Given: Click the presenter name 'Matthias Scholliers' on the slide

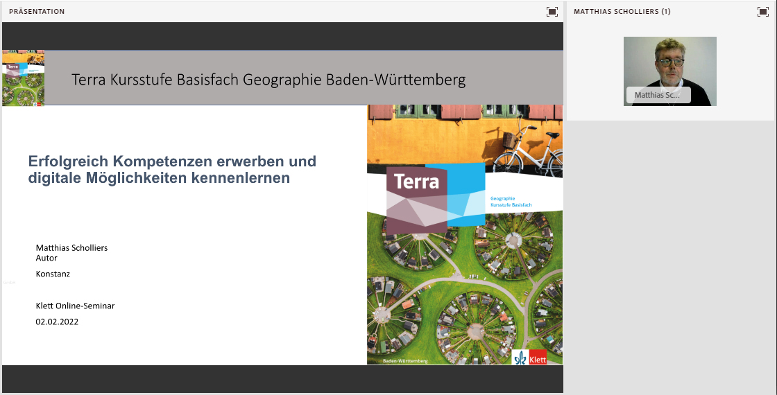Looking at the screenshot, I should coord(71,247).
